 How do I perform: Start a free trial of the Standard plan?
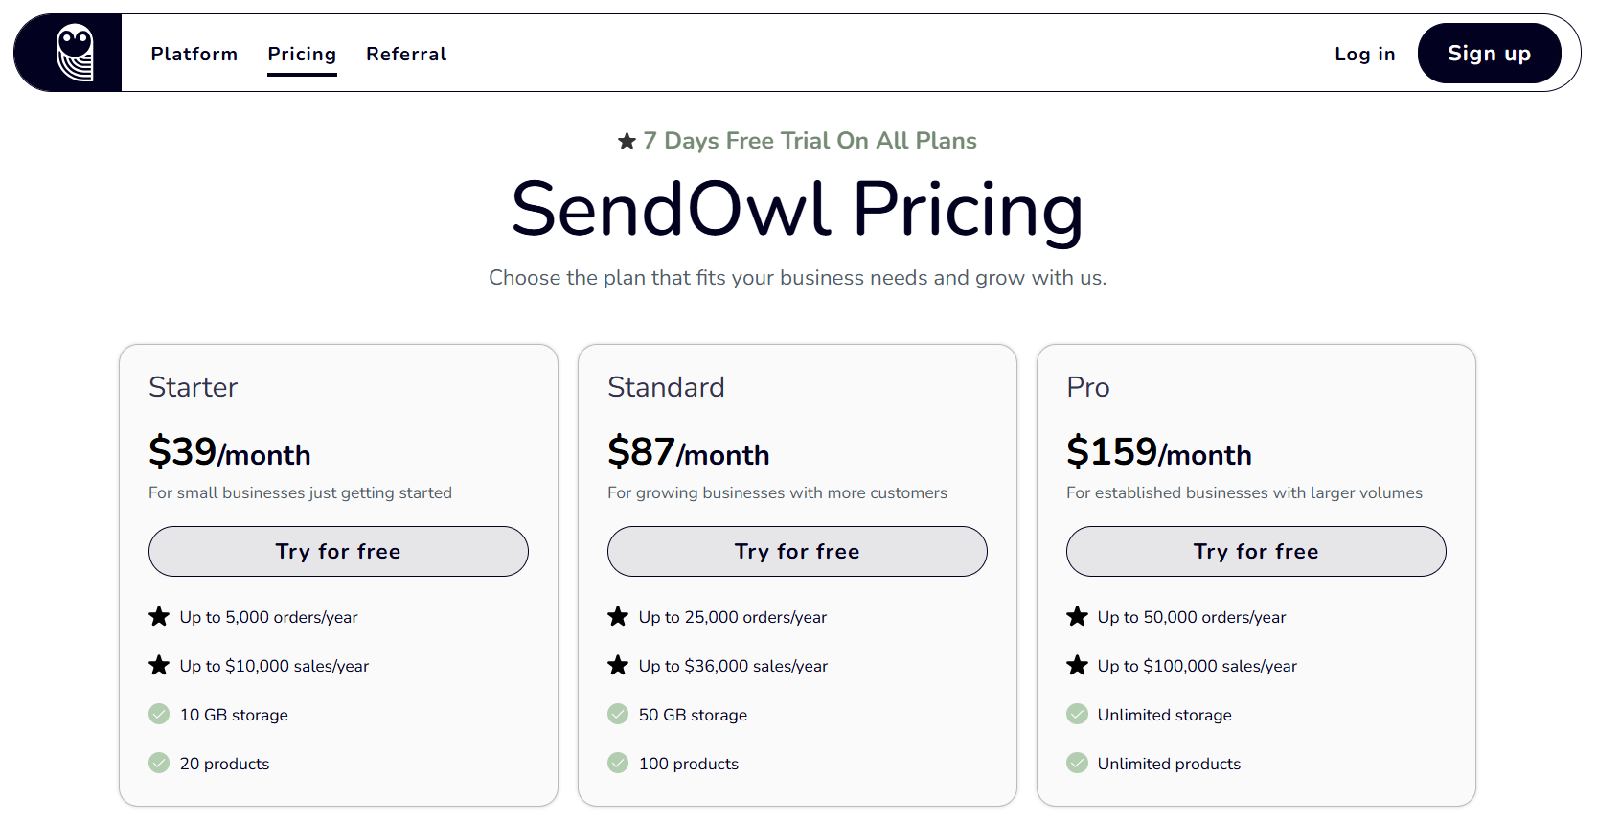pyautogui.click(x=797, y=551)
